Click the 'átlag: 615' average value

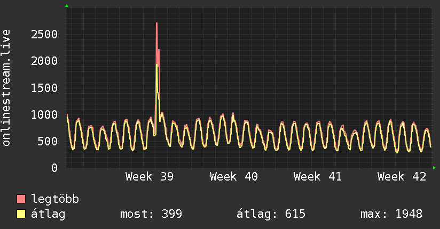coord(271,214)
